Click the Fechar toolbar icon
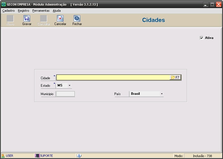 coord(77,19)
